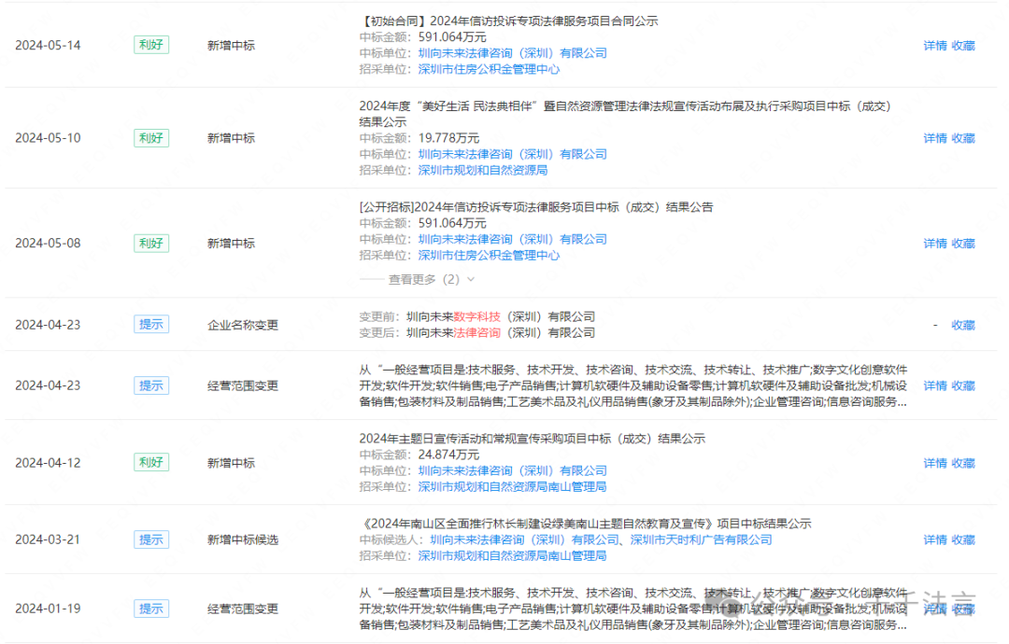
Task: Click the date 2024-01-19
Action: pos(48,609)
